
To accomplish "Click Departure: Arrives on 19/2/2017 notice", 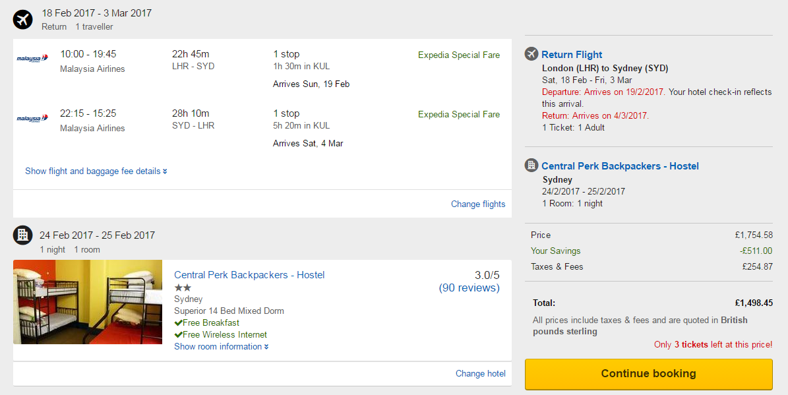I will pos(603,92).
